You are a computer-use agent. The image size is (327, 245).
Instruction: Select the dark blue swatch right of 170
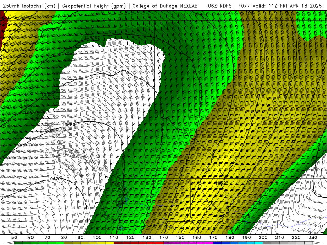(217, 243)
